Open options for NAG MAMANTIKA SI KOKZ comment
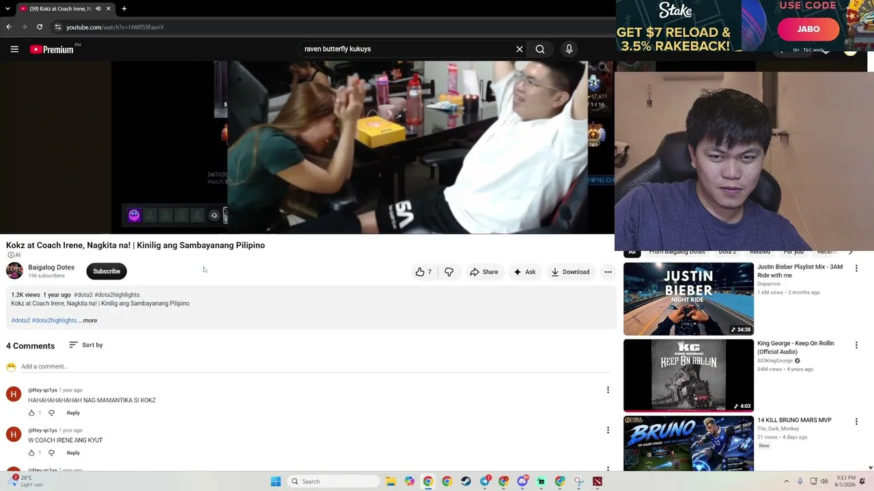Screen dimensions: 874x491 [608, 390]
